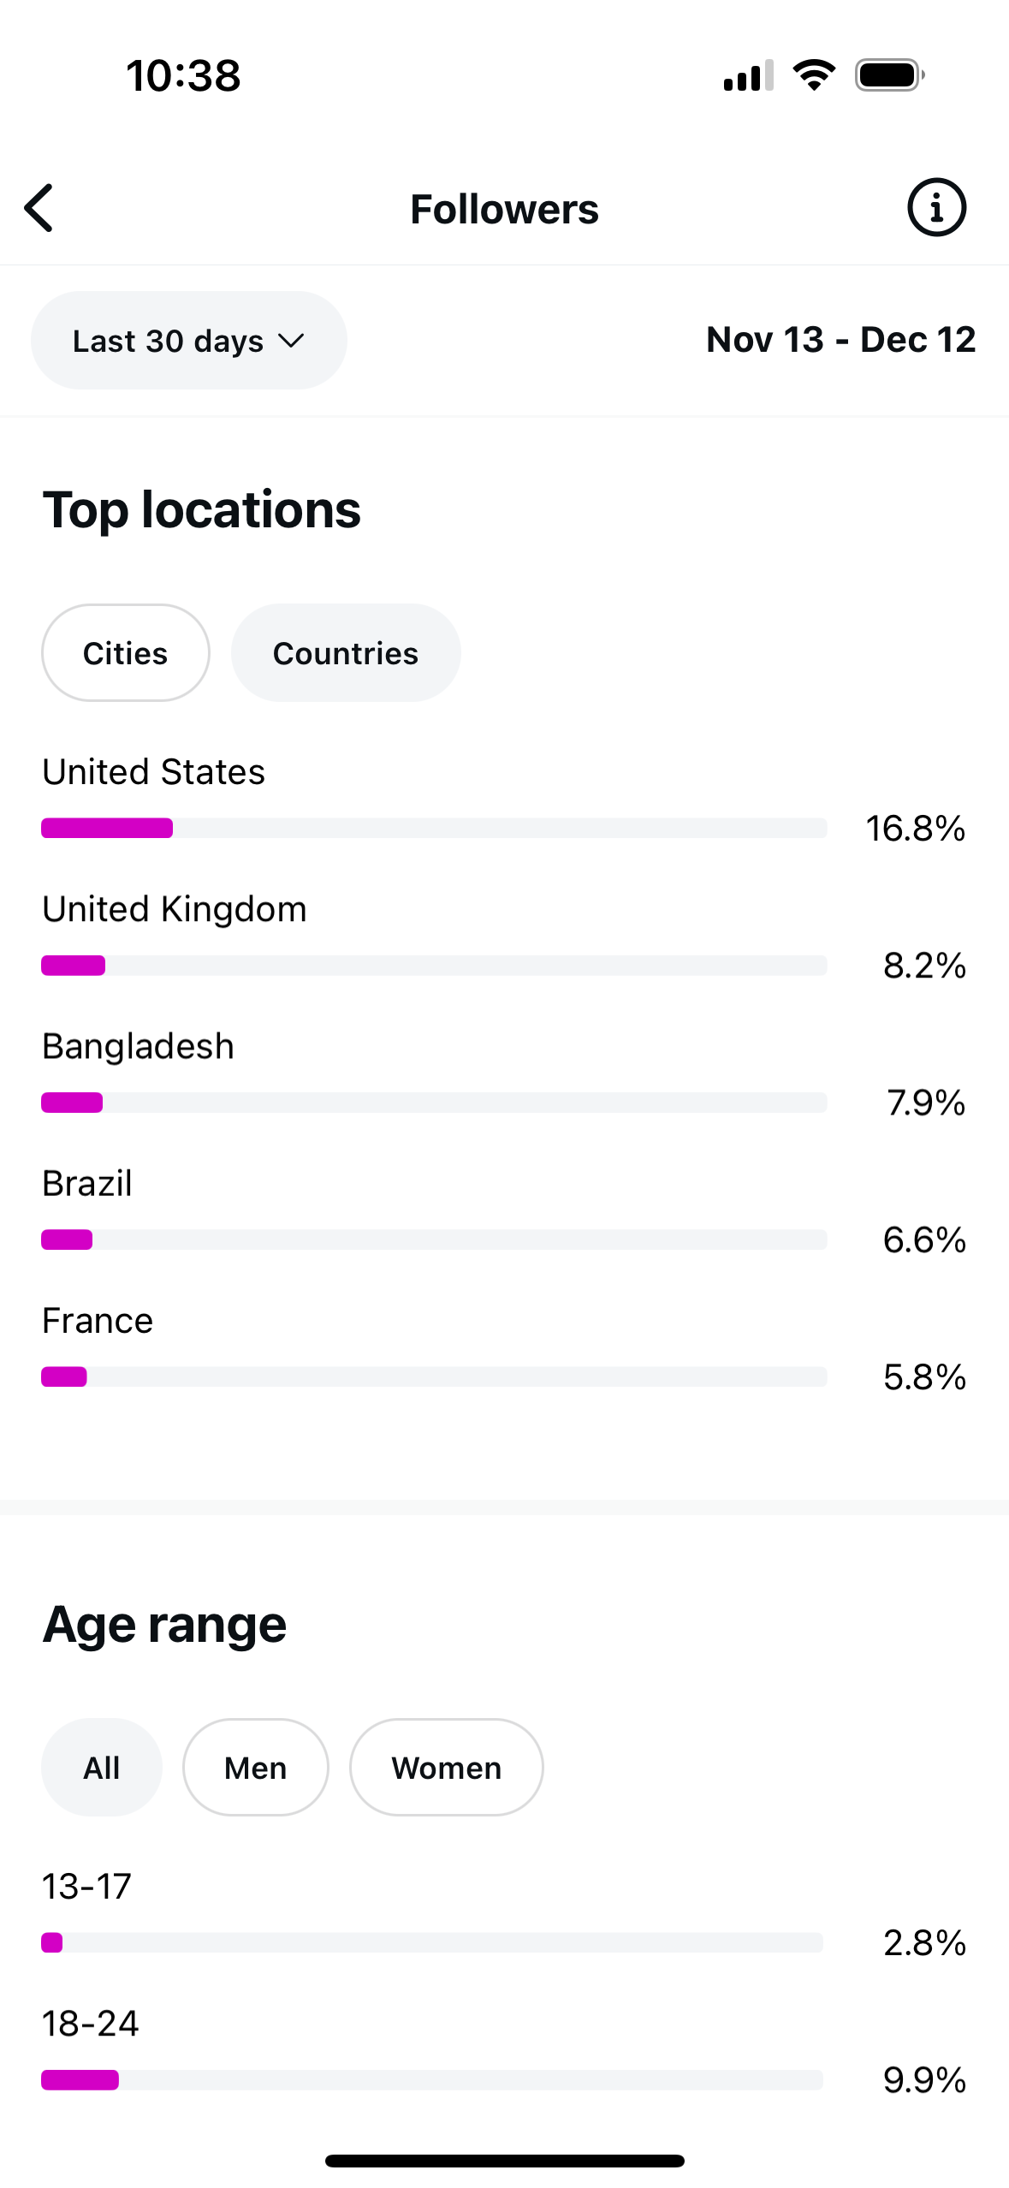Open the info icon on Followers
The height and width of the screenshot is (2188, 1009).
pos(936,207)
